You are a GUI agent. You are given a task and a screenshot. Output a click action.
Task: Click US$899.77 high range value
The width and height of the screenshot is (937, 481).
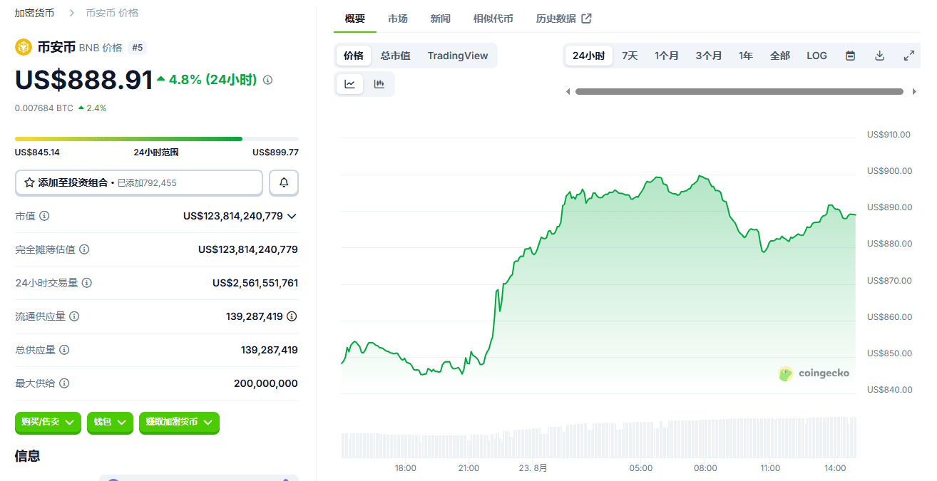click(x=275, y=152)
